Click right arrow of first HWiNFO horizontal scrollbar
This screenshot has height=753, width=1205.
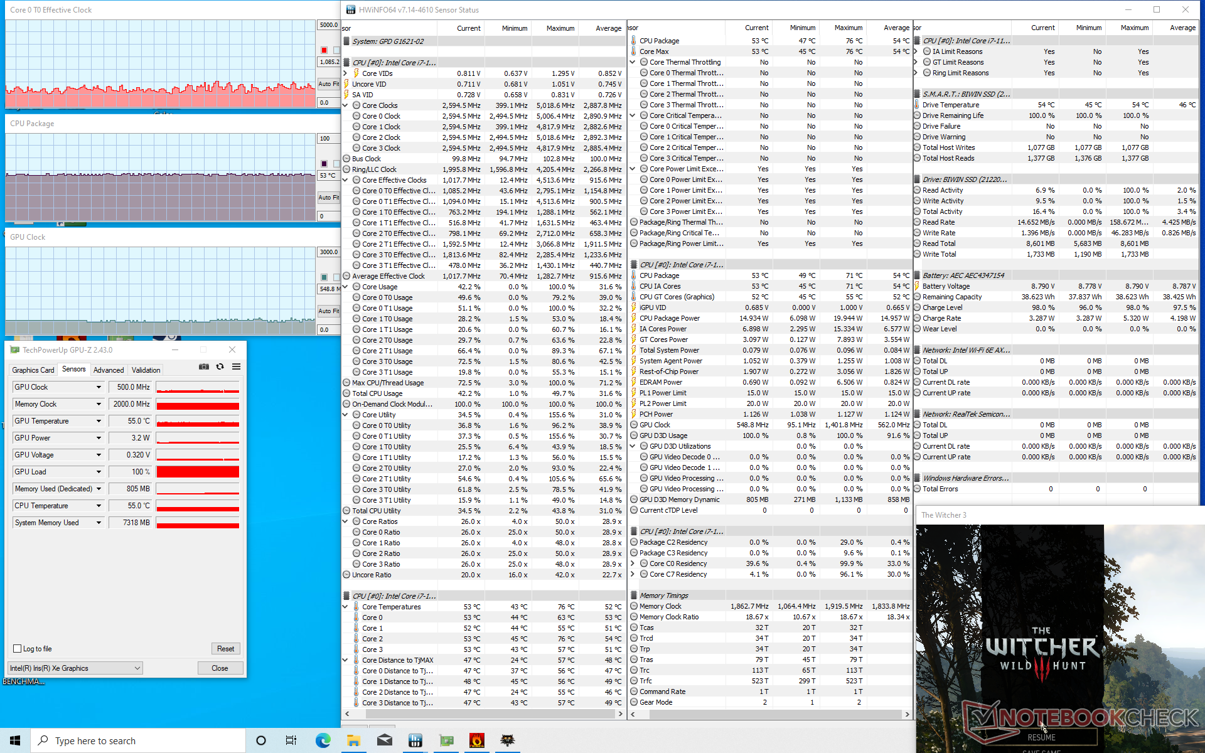(621, 714)
